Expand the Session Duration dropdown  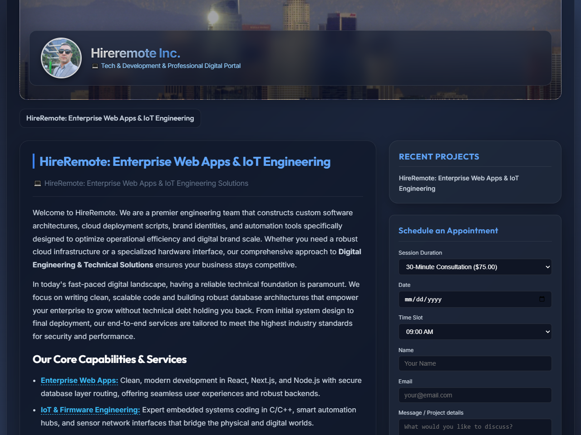(x=475, y=267)
